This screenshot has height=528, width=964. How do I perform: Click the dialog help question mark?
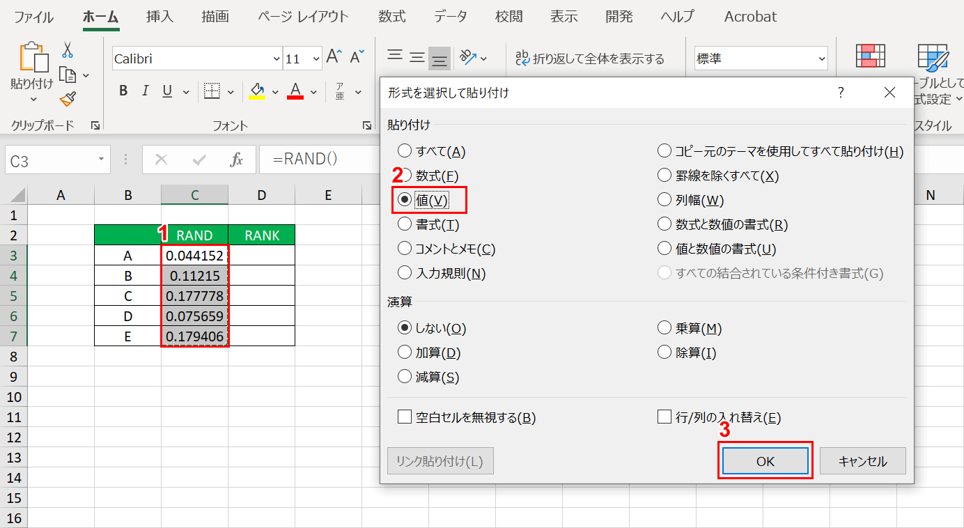click(841, 92)
